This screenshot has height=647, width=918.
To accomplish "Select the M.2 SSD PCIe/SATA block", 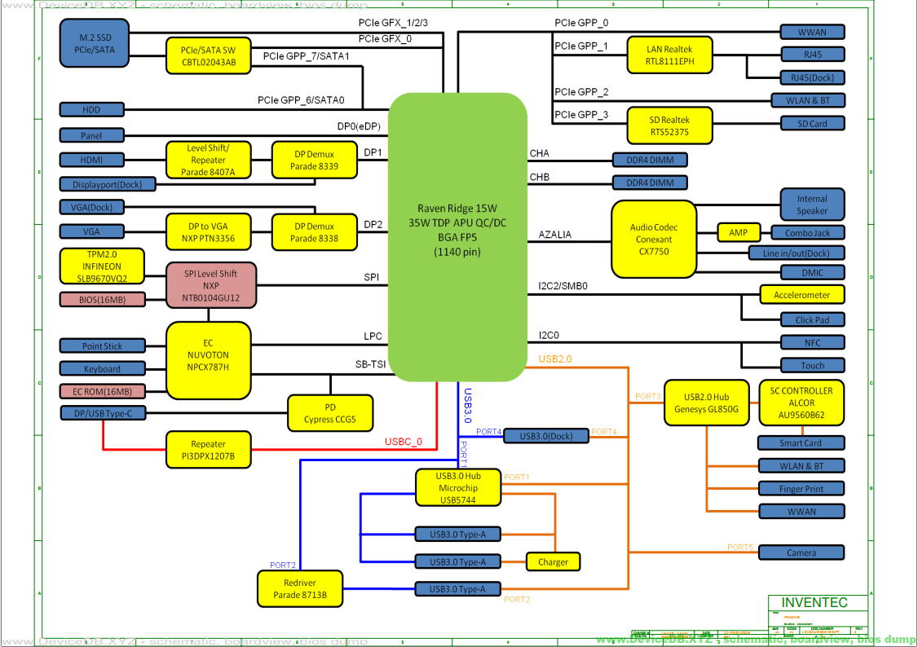I will click(x=96, y=44).
